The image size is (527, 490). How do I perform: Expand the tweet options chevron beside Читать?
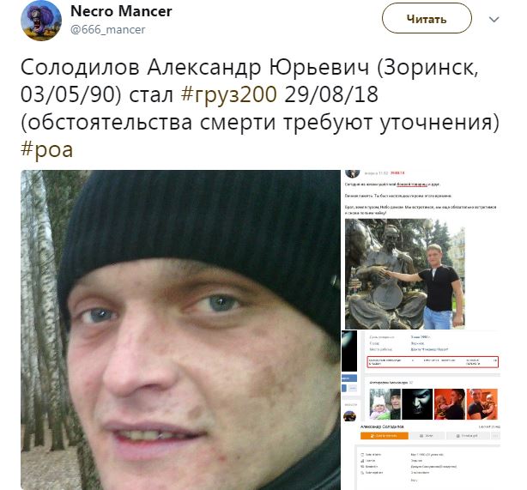pos(494,20)
